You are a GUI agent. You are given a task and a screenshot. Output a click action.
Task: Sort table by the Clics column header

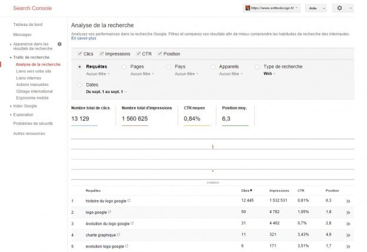point(246,191)
